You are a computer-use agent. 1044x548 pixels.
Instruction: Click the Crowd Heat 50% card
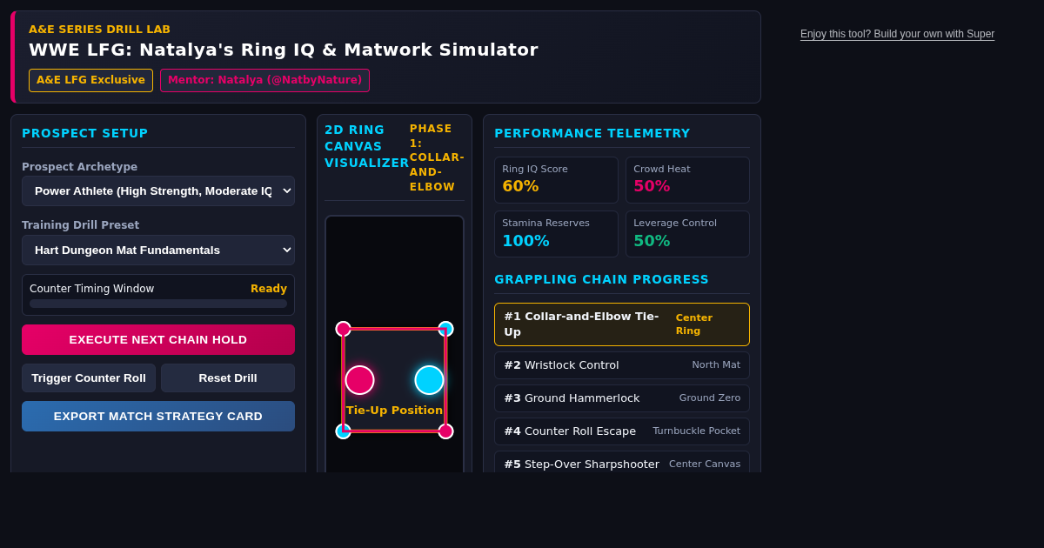[x=687, y=180]
